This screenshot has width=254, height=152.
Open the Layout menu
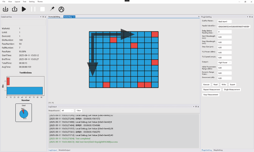coord(17,2)
